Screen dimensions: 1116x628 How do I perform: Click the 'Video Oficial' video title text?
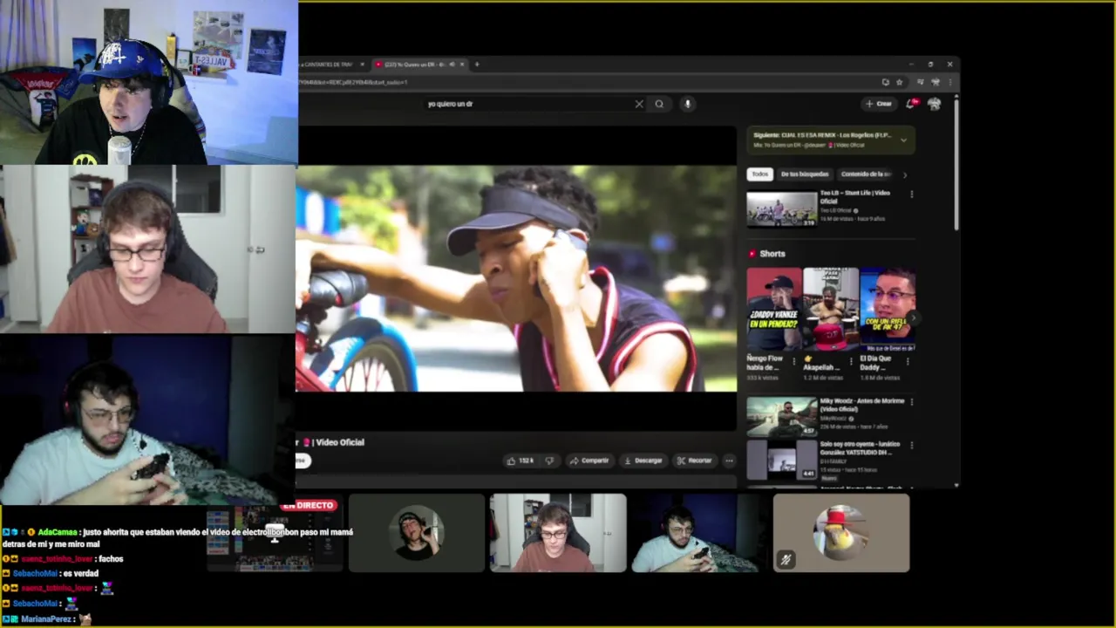[x=340, y=442]
